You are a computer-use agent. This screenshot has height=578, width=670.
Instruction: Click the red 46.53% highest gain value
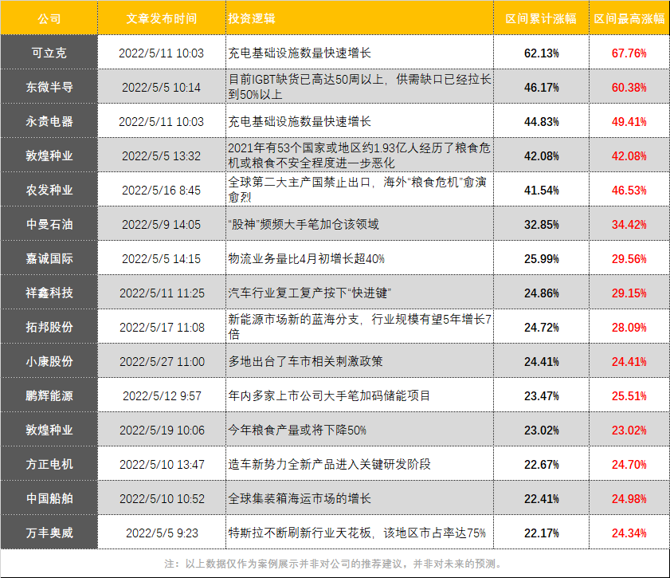point(629,191)
